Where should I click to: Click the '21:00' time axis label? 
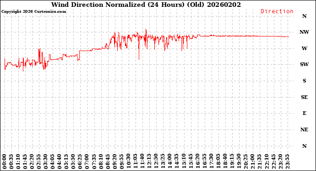tap(253, 162)
